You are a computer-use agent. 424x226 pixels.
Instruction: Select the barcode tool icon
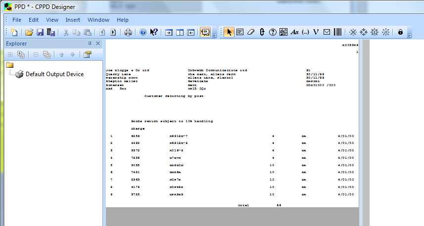[338, 32]
